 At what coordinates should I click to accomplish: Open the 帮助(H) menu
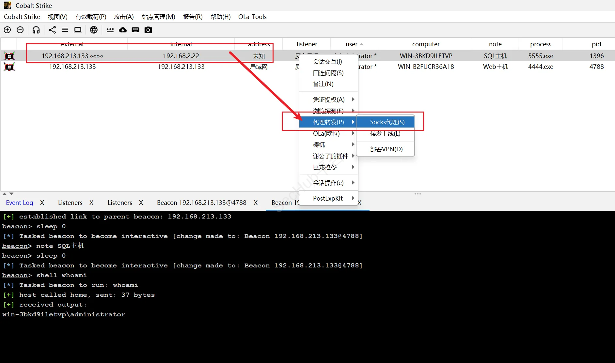[x=220, y=17]
